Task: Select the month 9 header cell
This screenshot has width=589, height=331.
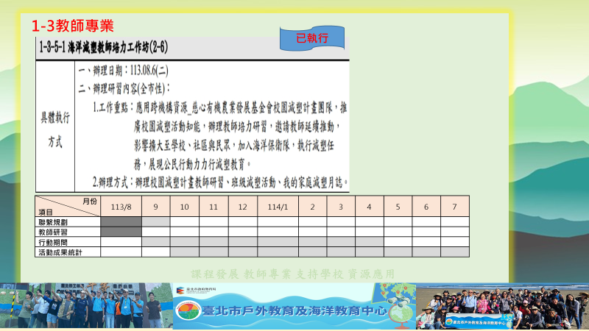Action: pos(156,207)
